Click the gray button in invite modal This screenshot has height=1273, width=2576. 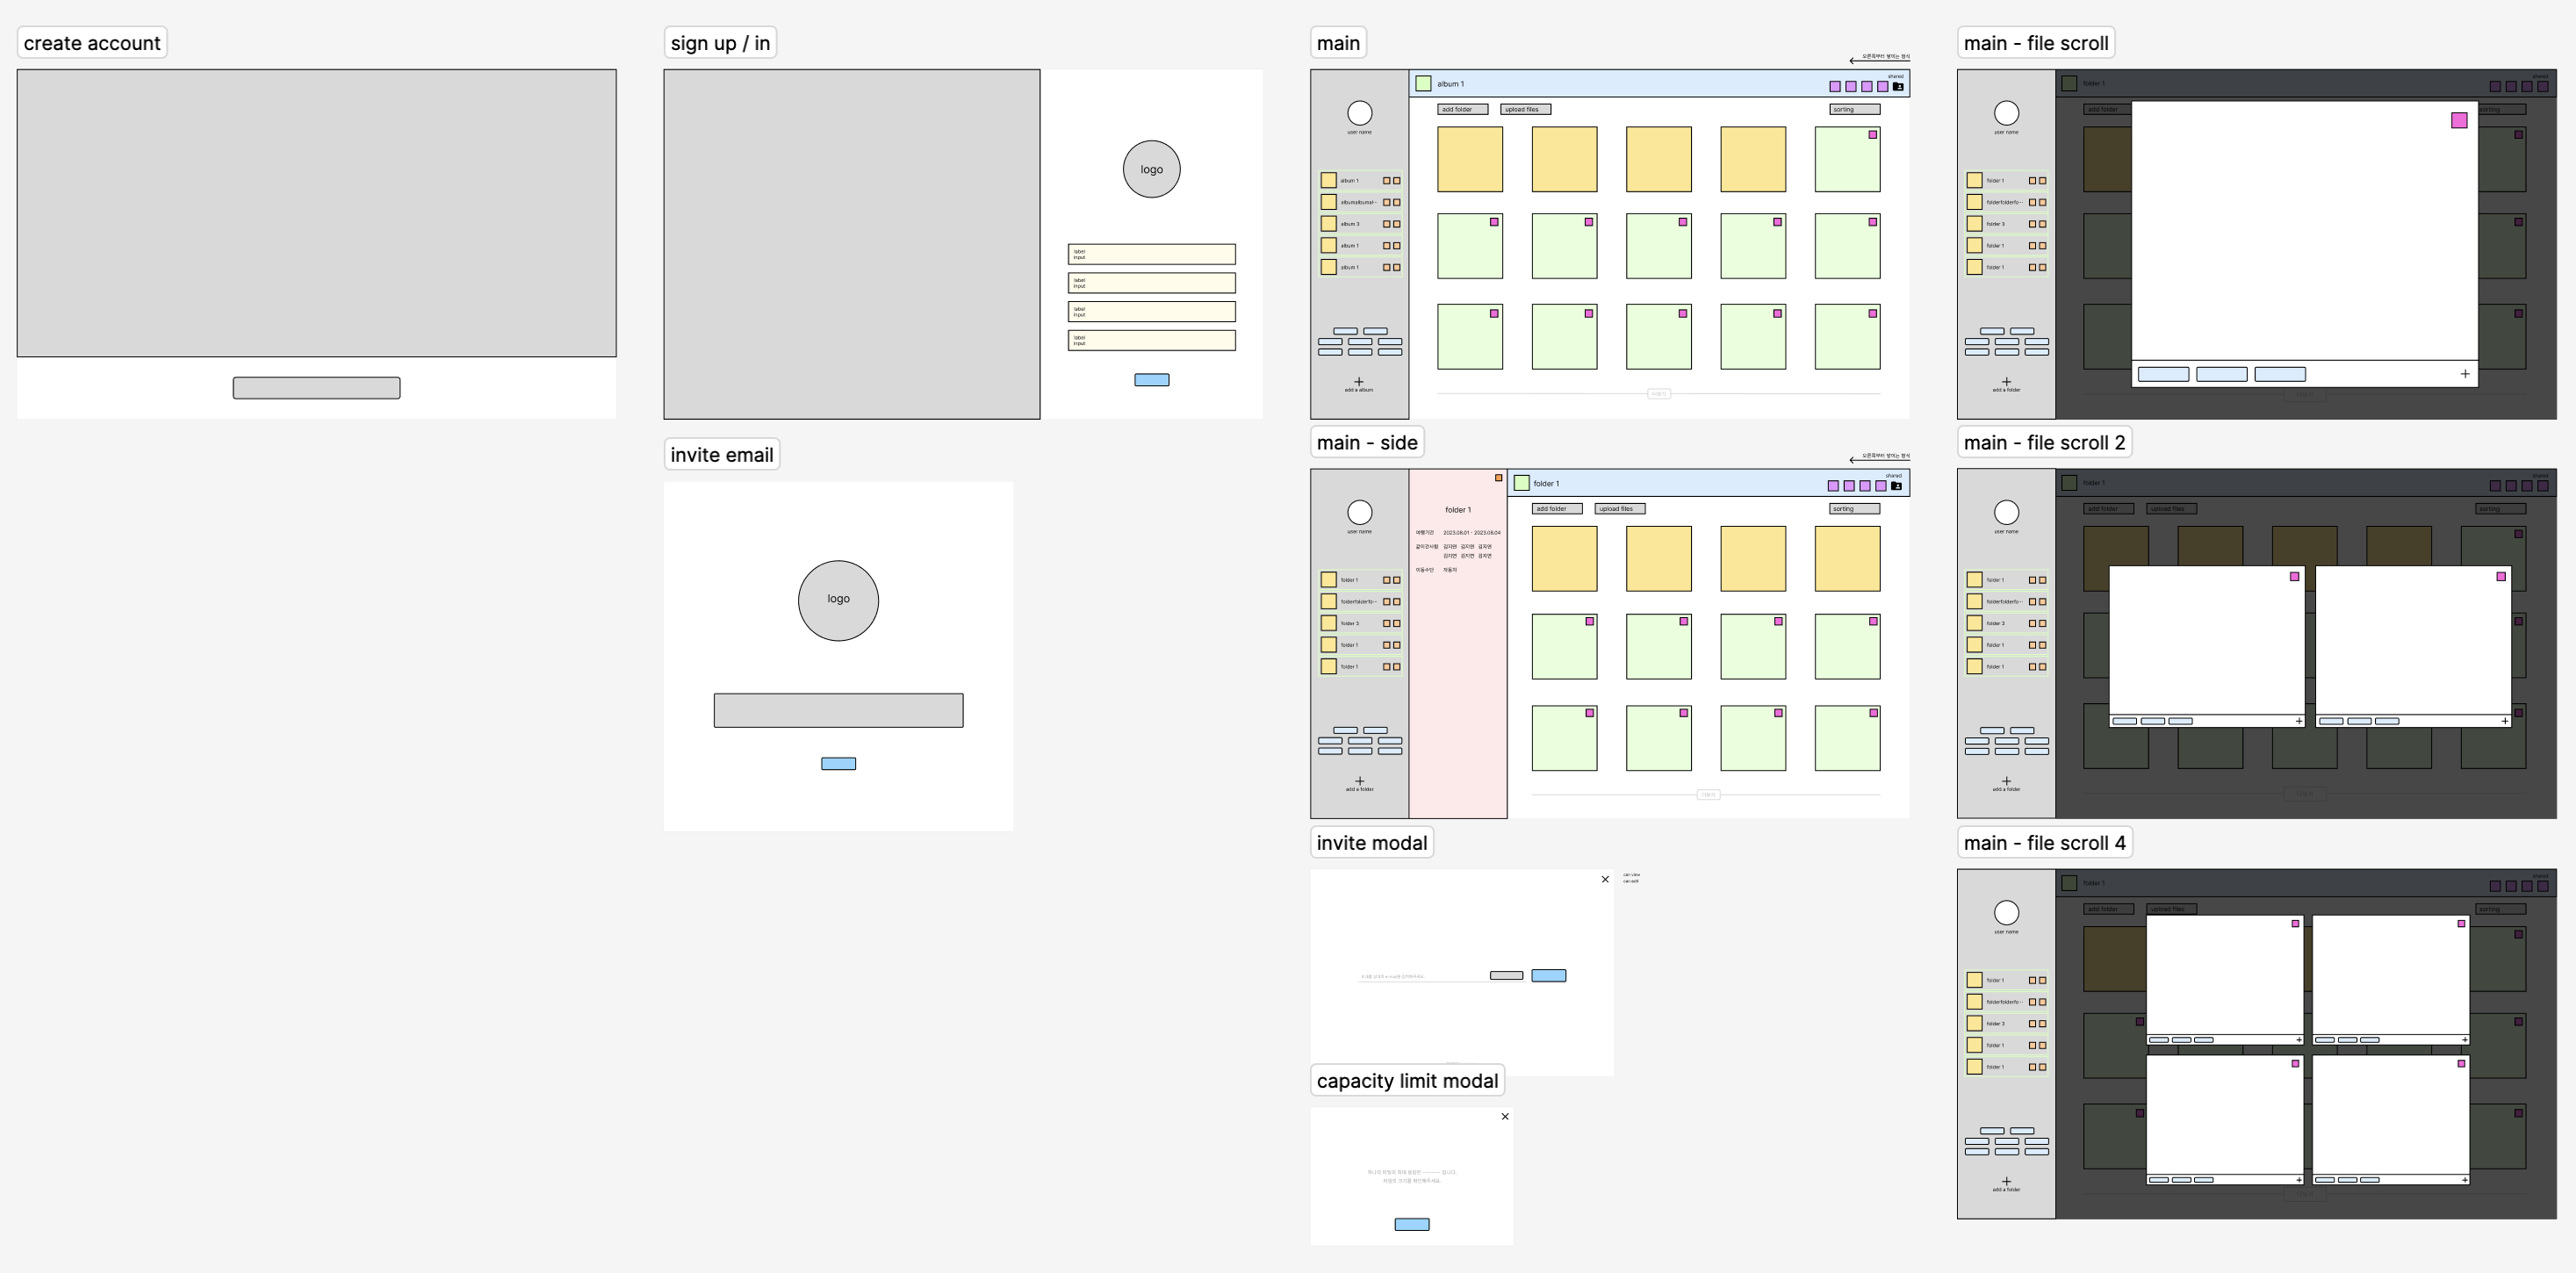1506,975
